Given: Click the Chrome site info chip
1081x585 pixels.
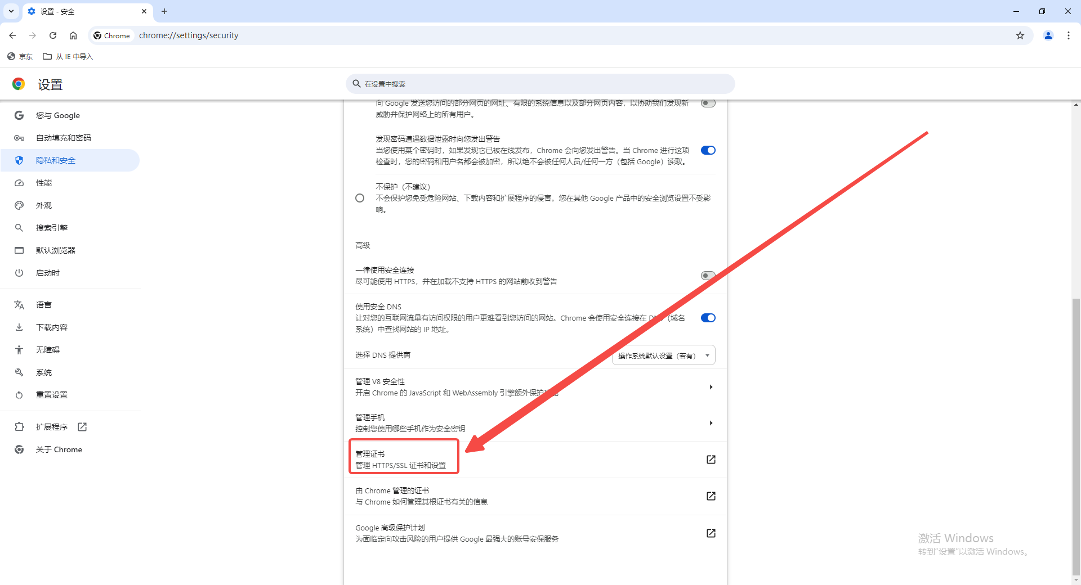Looking at the screenshot, I should [111, 35].
